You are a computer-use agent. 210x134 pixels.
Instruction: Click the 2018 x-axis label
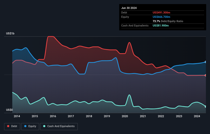(89, 116)
